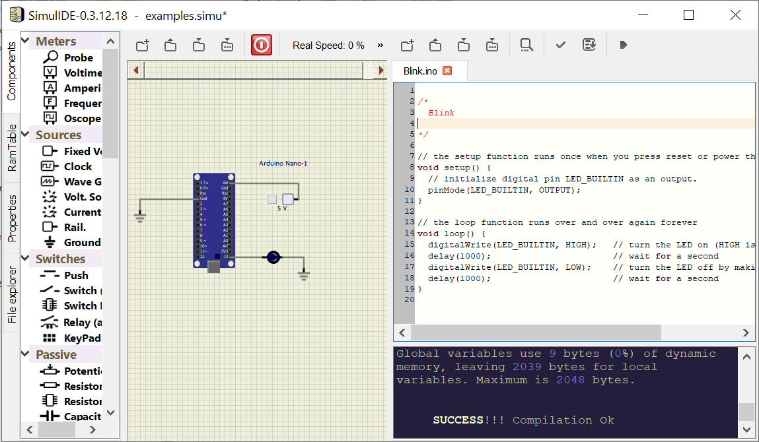
Task: Select the Push button component
Action: (71, 275)
